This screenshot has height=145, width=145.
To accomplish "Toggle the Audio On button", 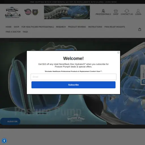I will pyautogui.click(x=10, y=121).
